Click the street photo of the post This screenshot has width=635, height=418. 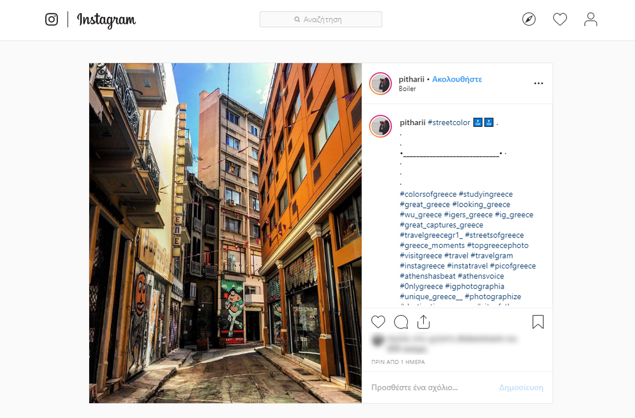tap(225, 233)
